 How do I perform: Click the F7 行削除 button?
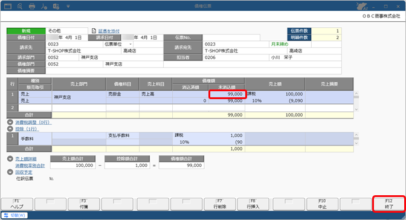[220, 204]
